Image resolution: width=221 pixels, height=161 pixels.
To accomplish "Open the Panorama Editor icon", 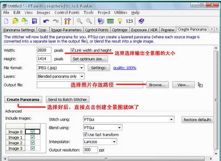I will (101, 21).
